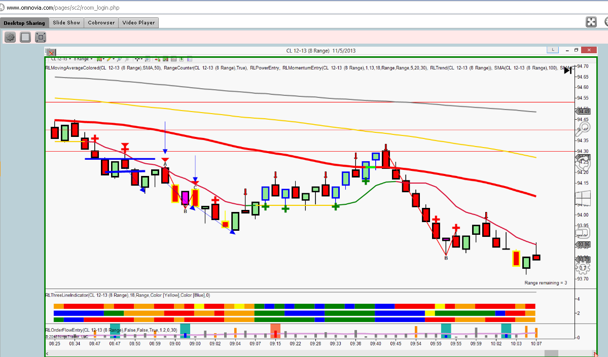Click the RLPowerEntry indicator label
The width and height of the screenshot is (608, 357).
point(265,68)
